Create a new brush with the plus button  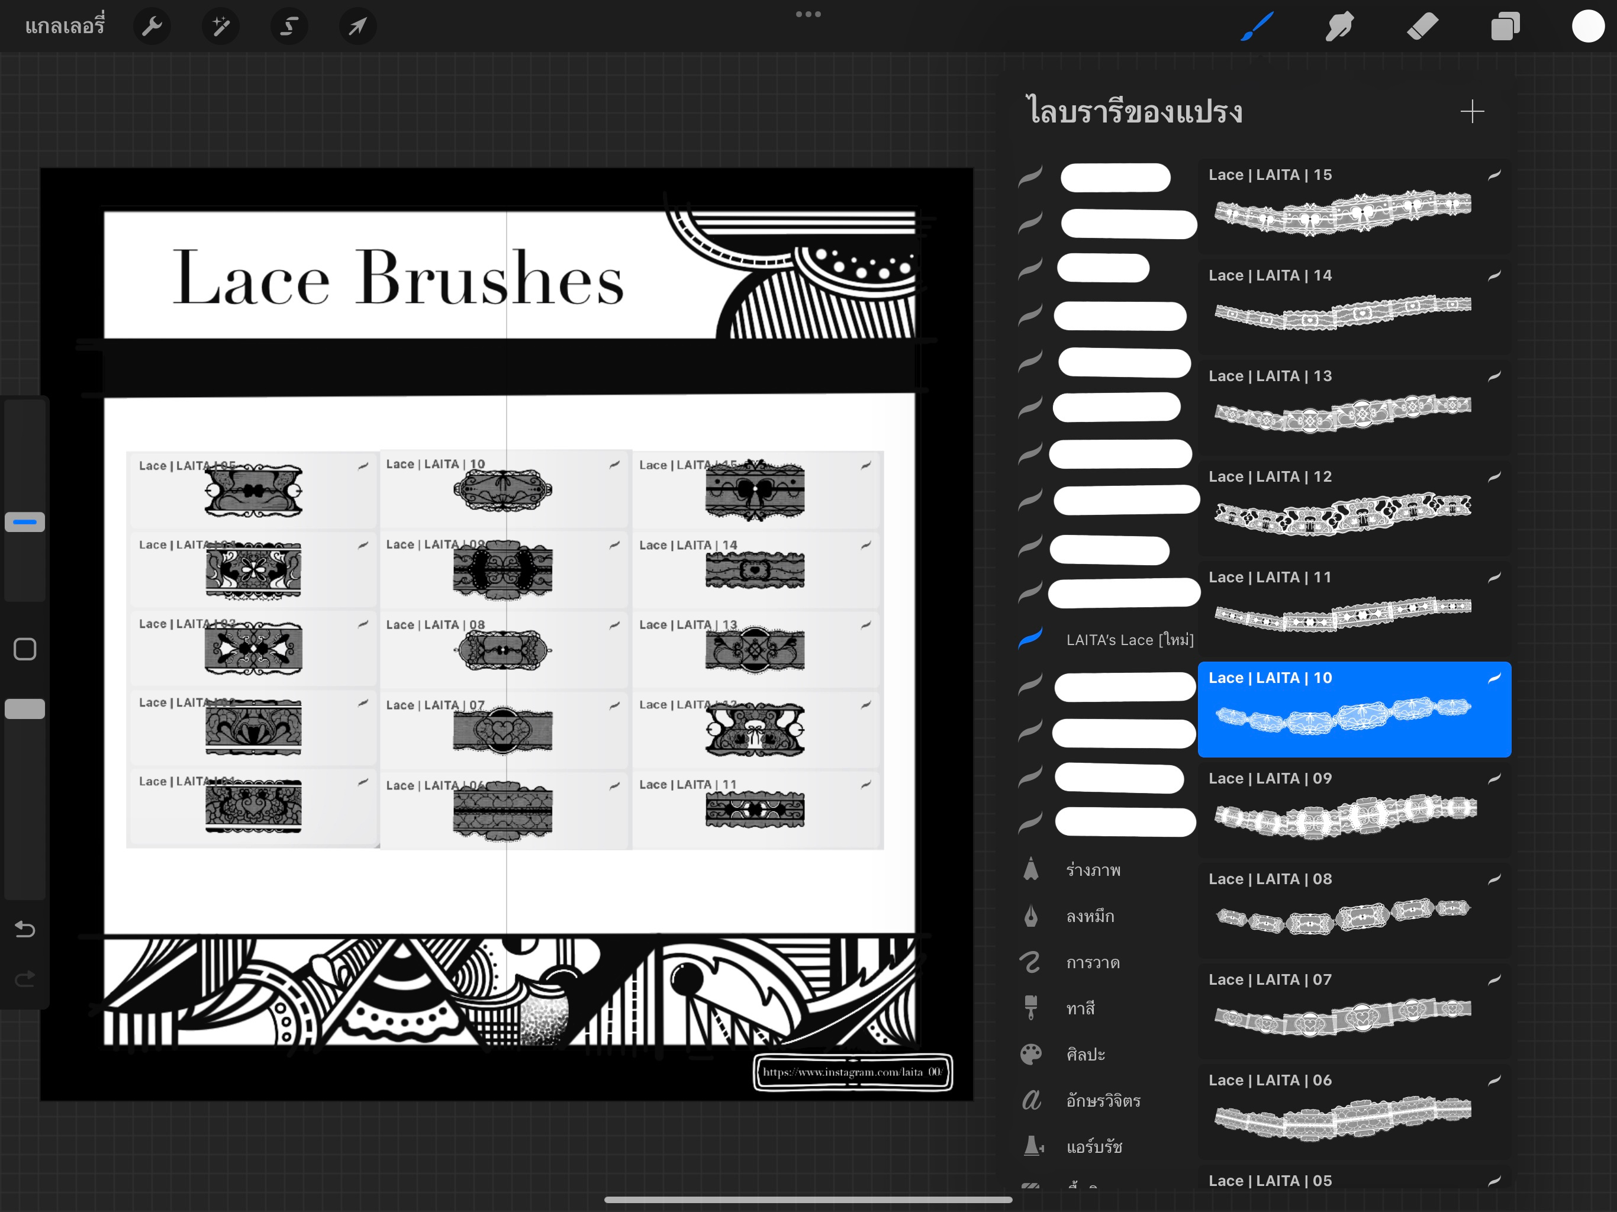click(x=1473, y=111)
